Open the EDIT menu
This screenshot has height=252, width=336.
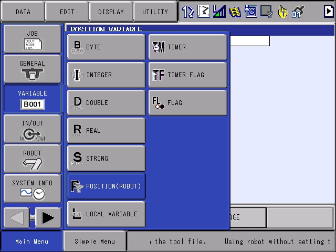tap(67, 12)
